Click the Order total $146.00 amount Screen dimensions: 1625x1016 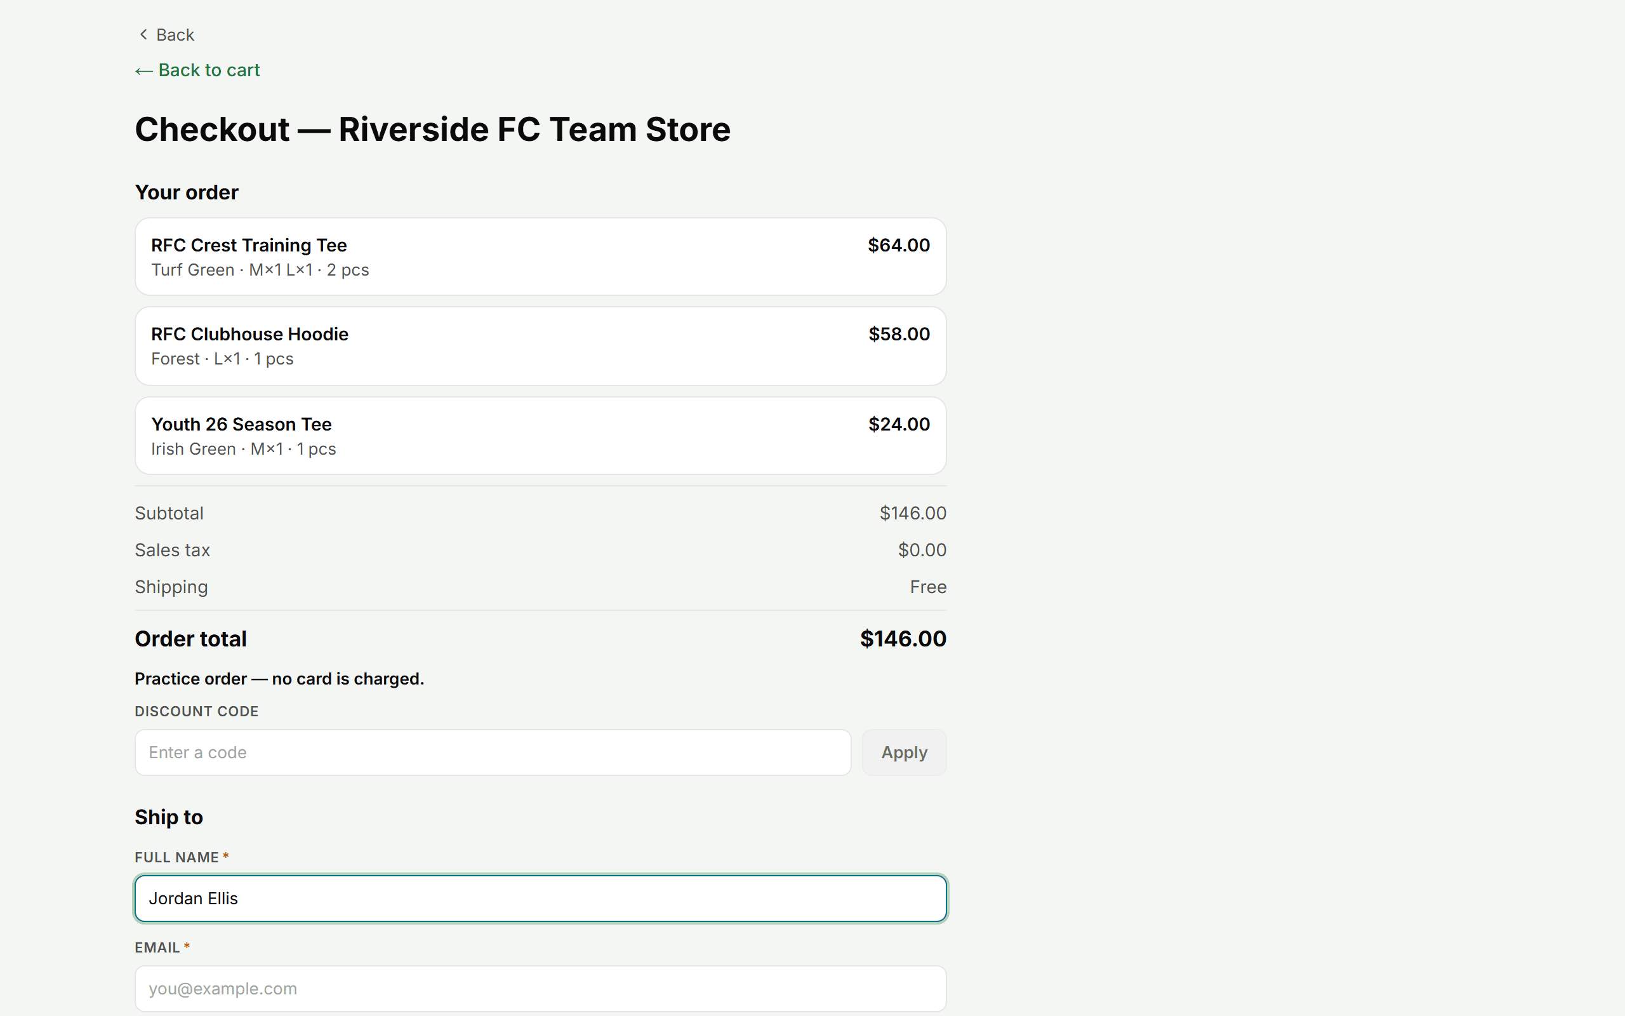903,638
